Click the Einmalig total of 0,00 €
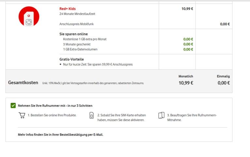The image size is (250, 157). pyautogui.click(x=224, y=83)
